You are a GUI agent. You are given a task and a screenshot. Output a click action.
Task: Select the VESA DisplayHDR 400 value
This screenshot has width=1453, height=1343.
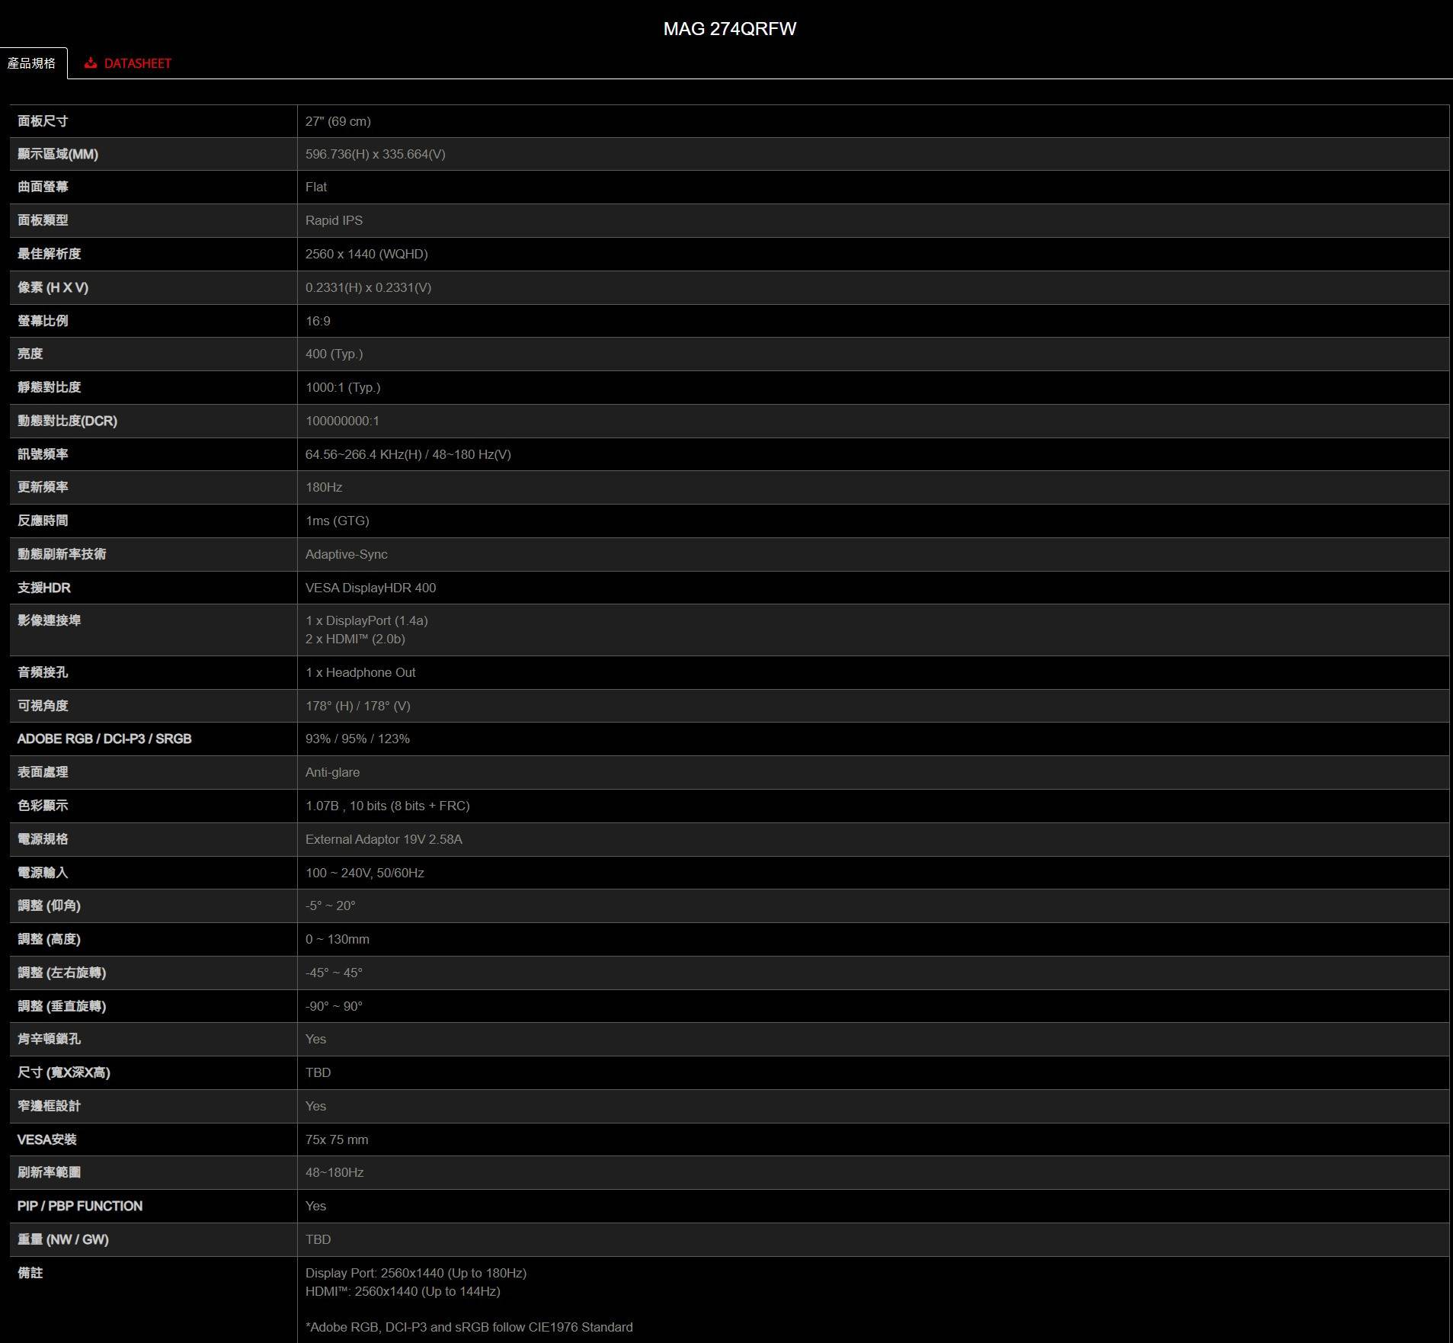tap(370, 588)
